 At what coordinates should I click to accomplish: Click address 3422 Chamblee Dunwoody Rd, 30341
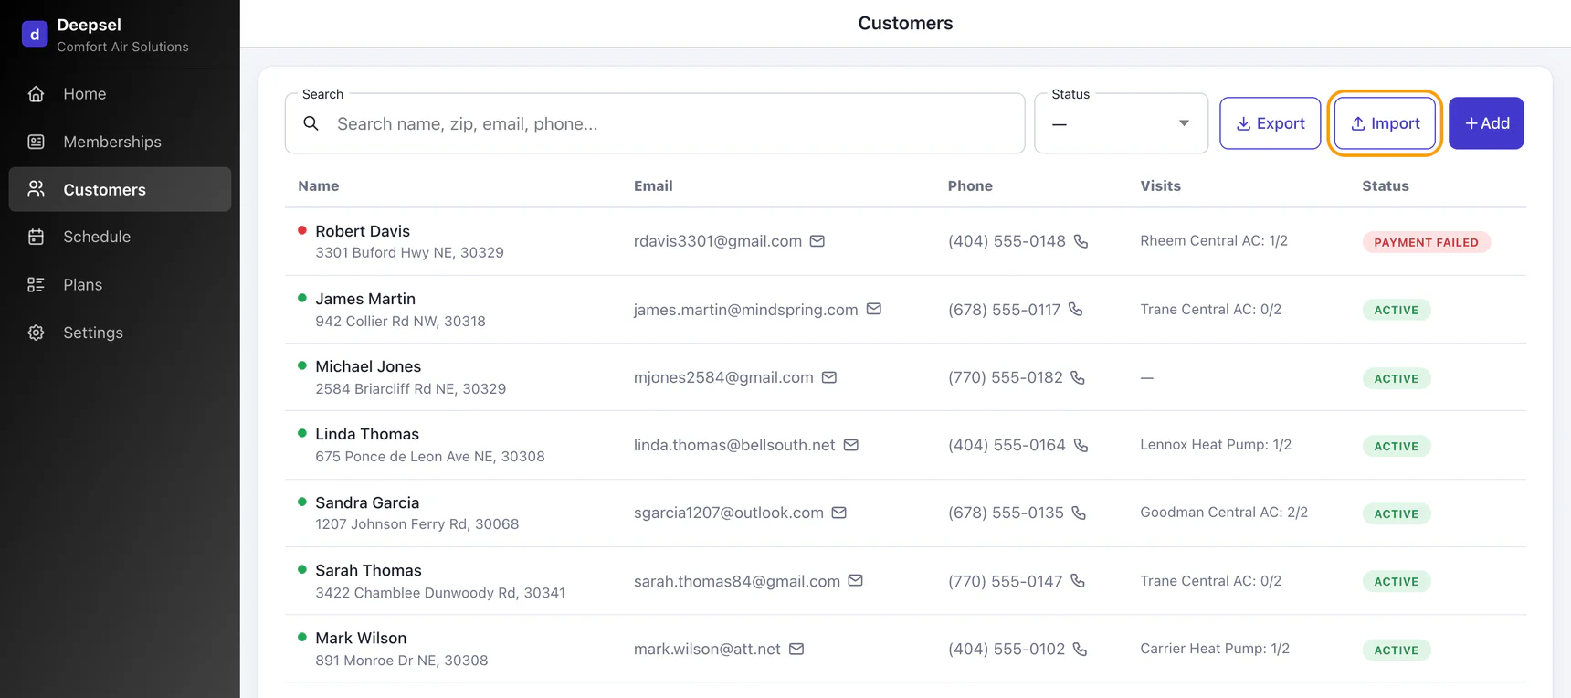tap(440, 593)
